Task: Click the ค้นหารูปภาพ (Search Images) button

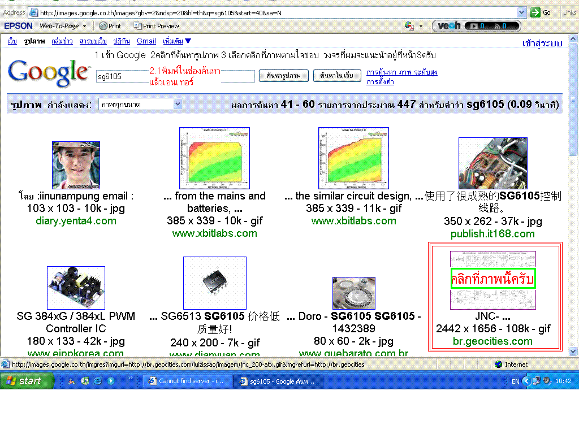Action: coord(284,76)
